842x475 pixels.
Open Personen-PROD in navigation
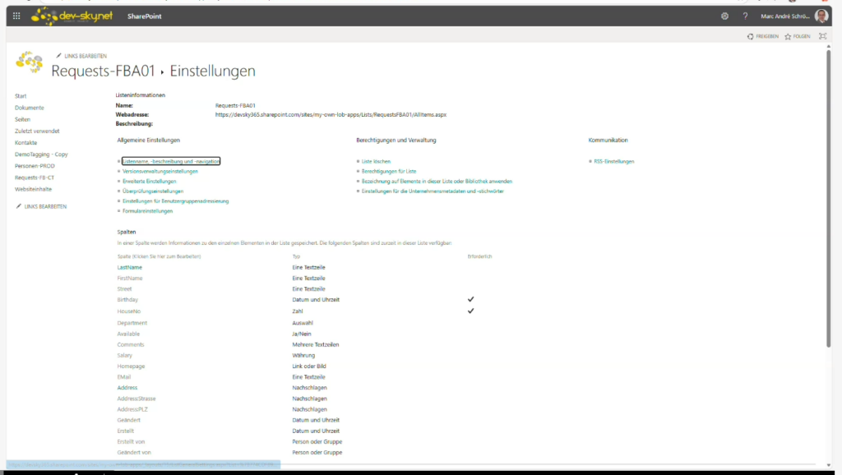tap(35, 166)
